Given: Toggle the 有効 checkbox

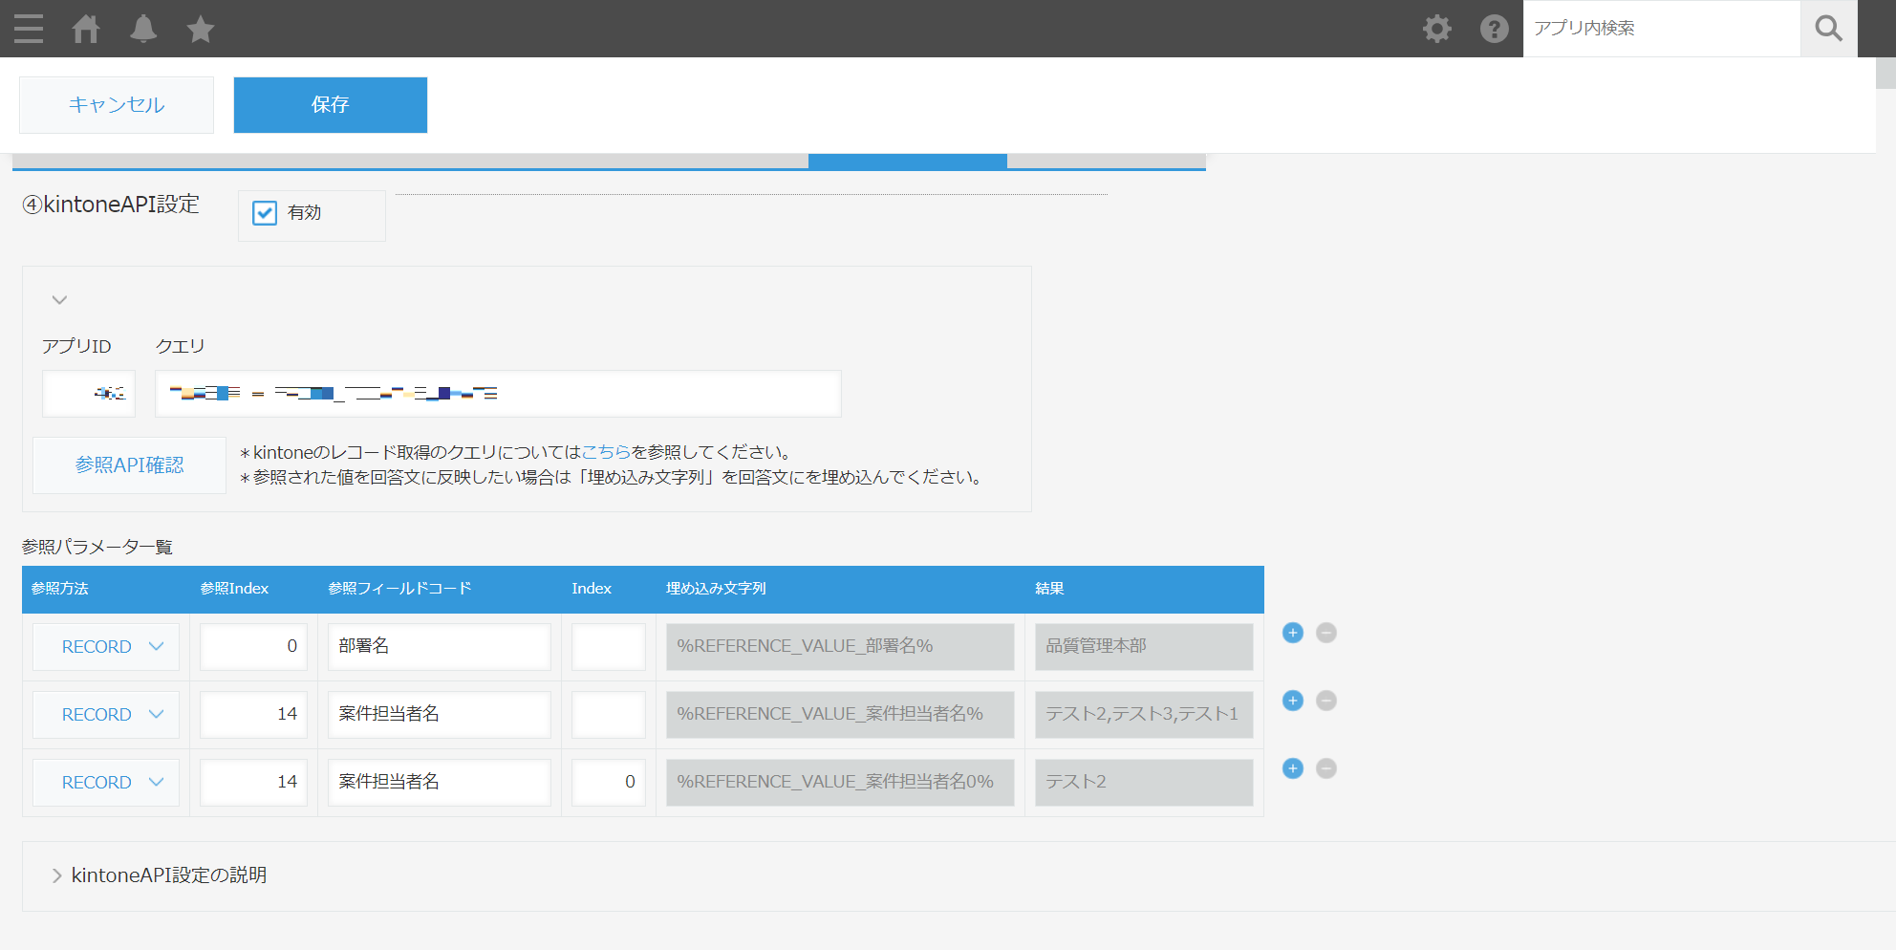Looking at the screenshot, I should coord(265,213).
